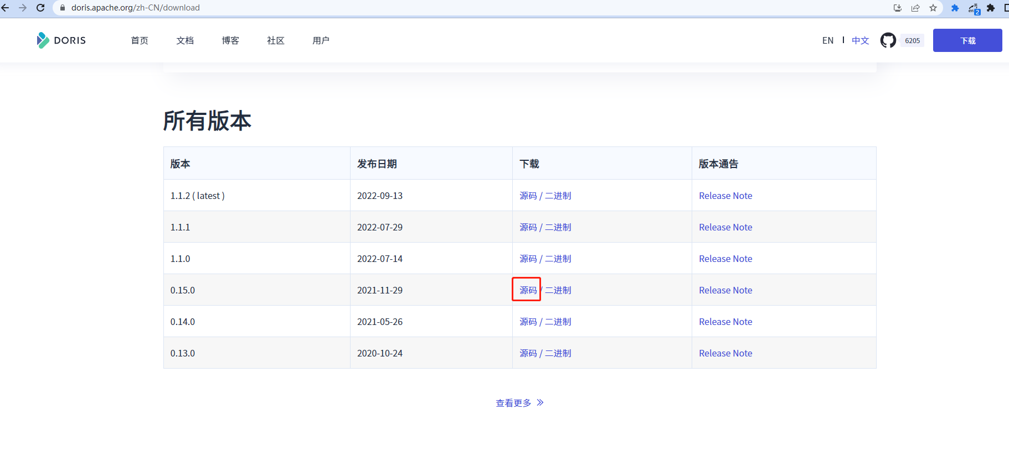Image resolution: width=1009 pixels, height=451 pixels.
Task: Switch language to 中文
Action: [861, 40]
